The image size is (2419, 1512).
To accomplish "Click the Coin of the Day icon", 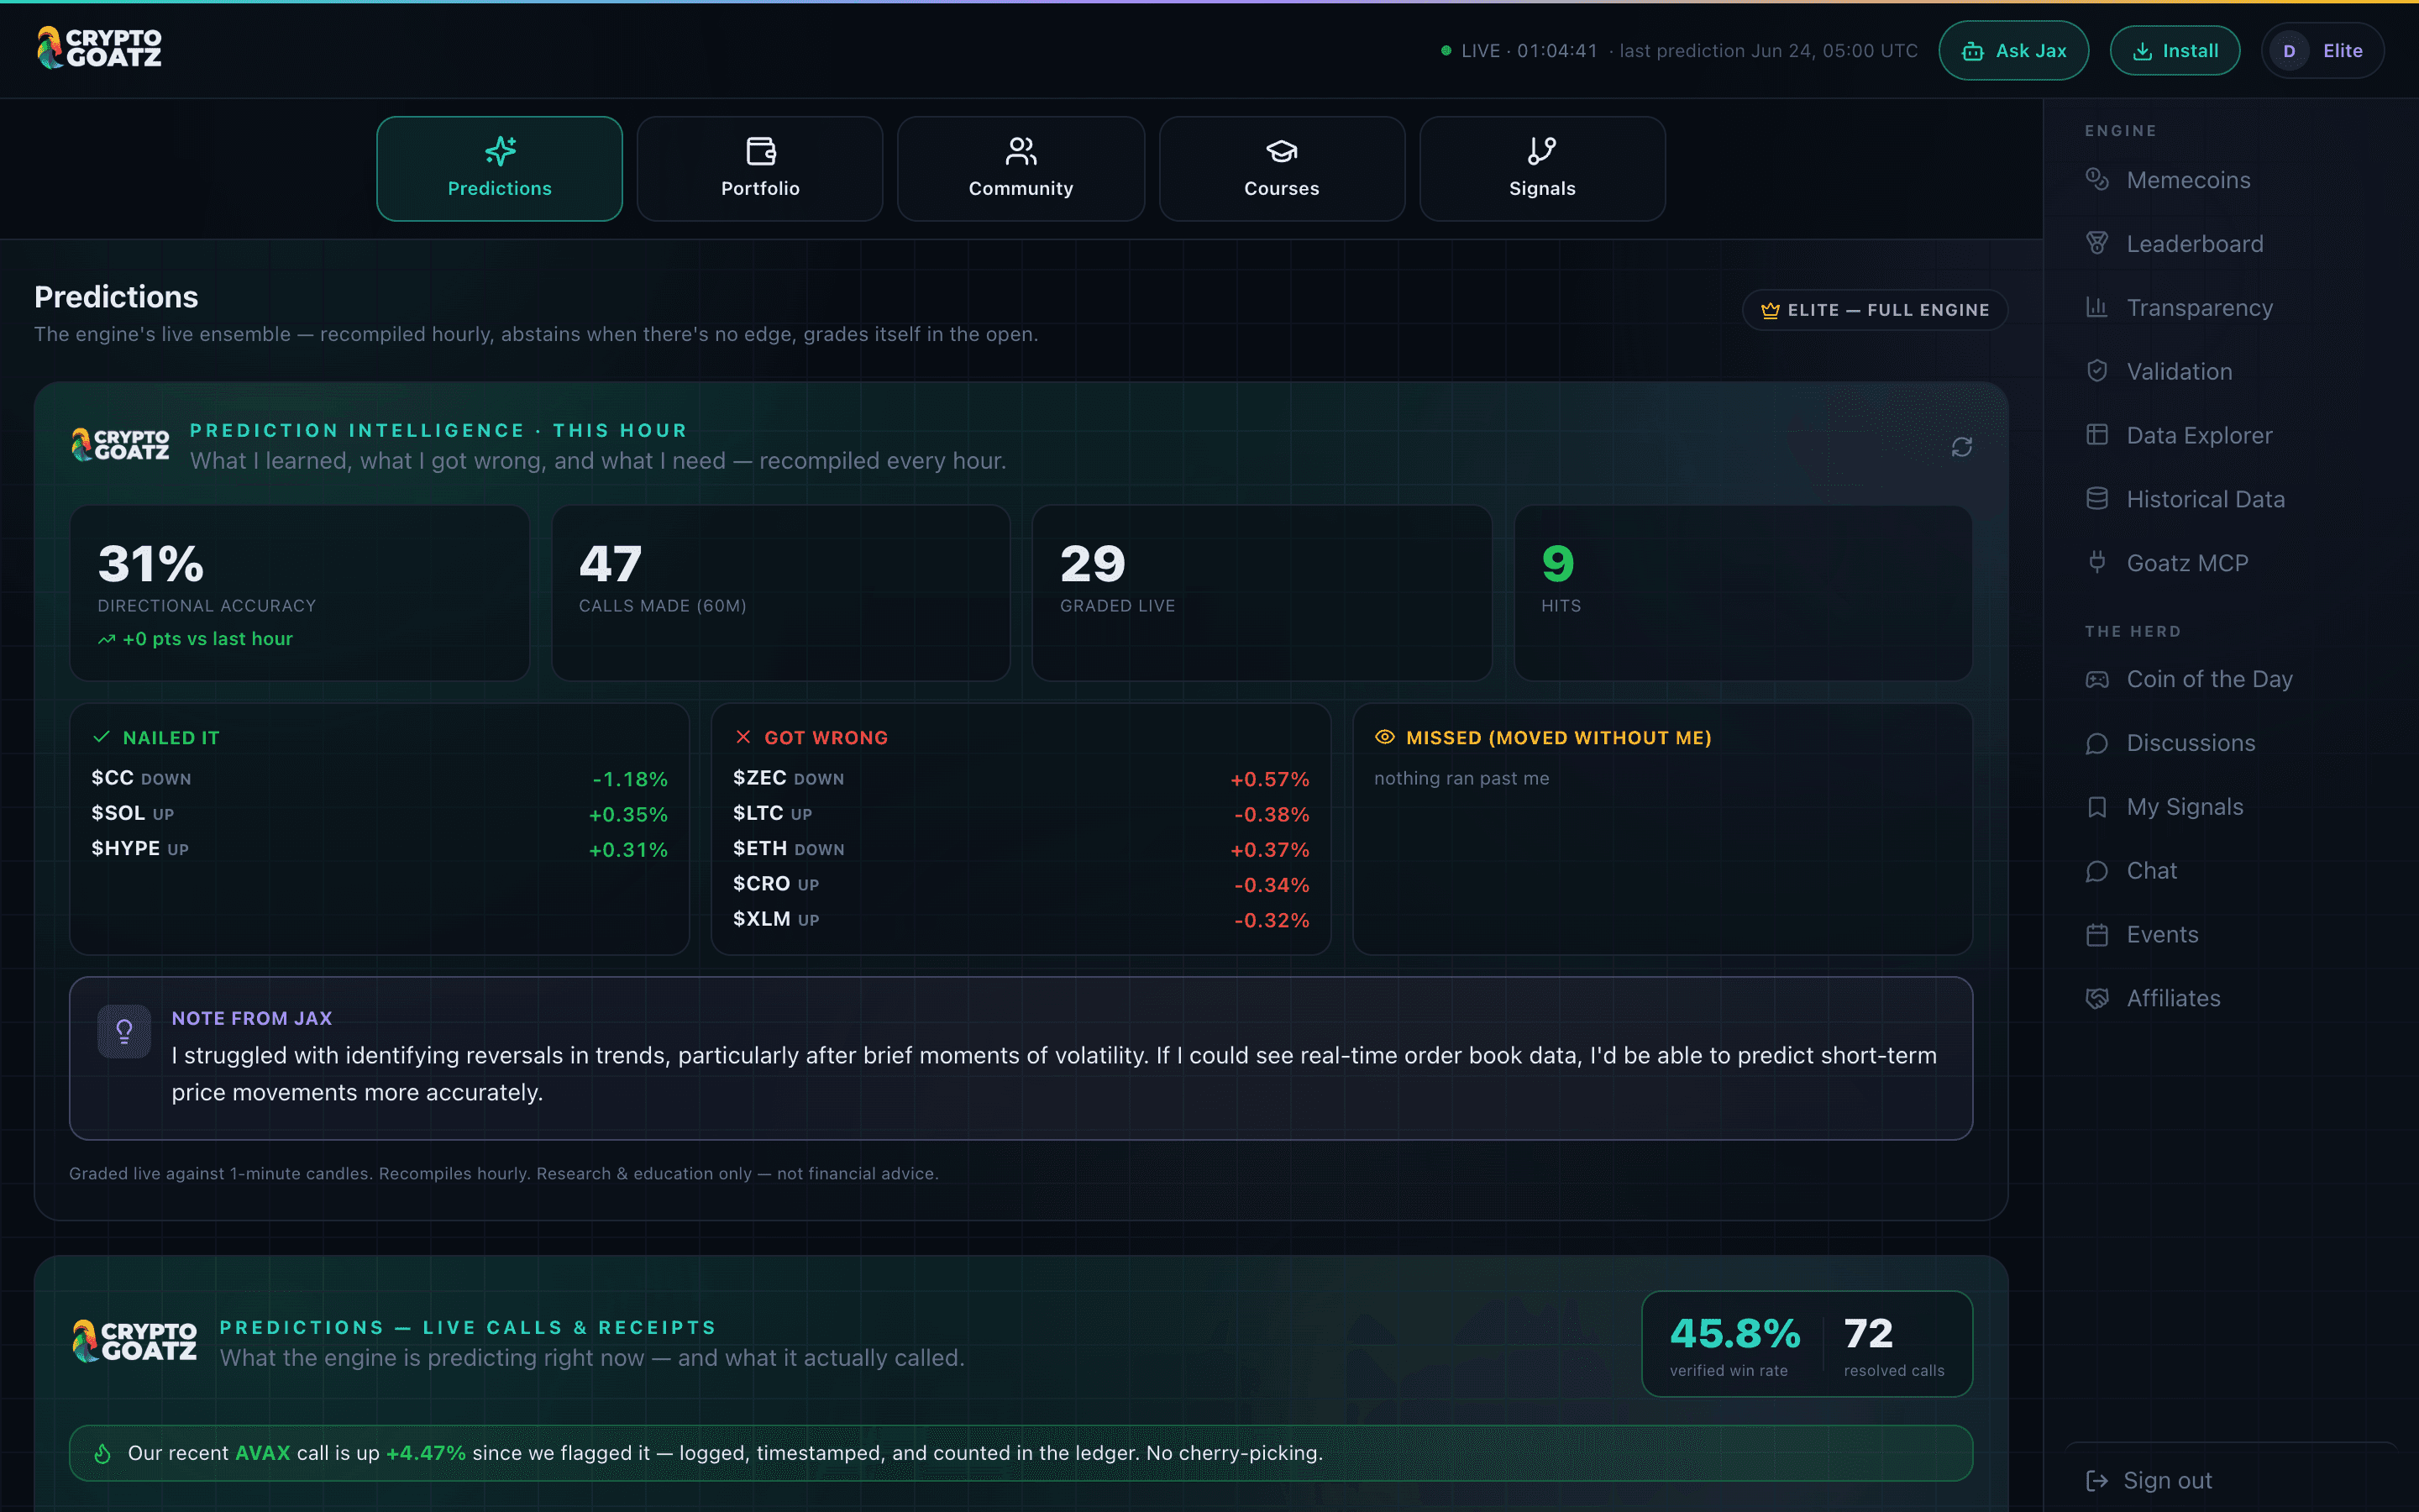I will (2097, 679).
